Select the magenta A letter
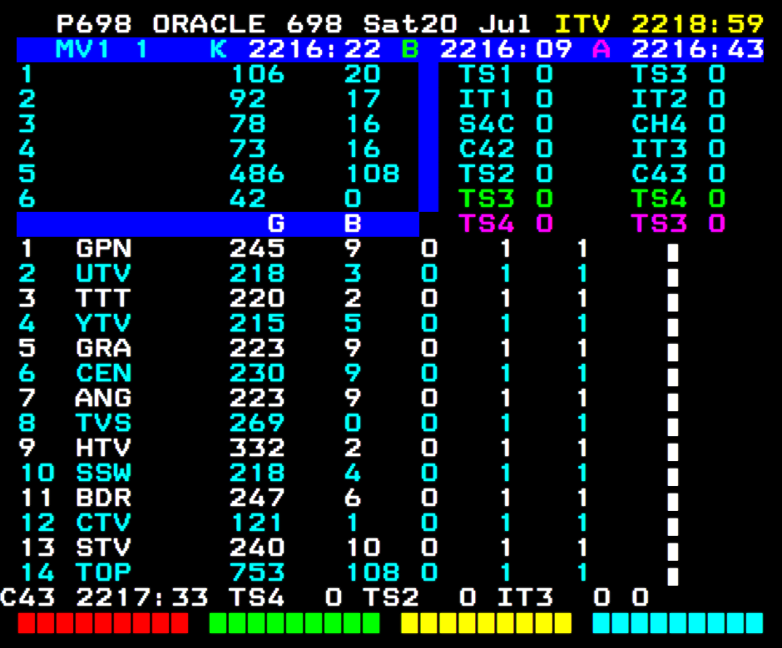782x648 pixels. (601, 49)
